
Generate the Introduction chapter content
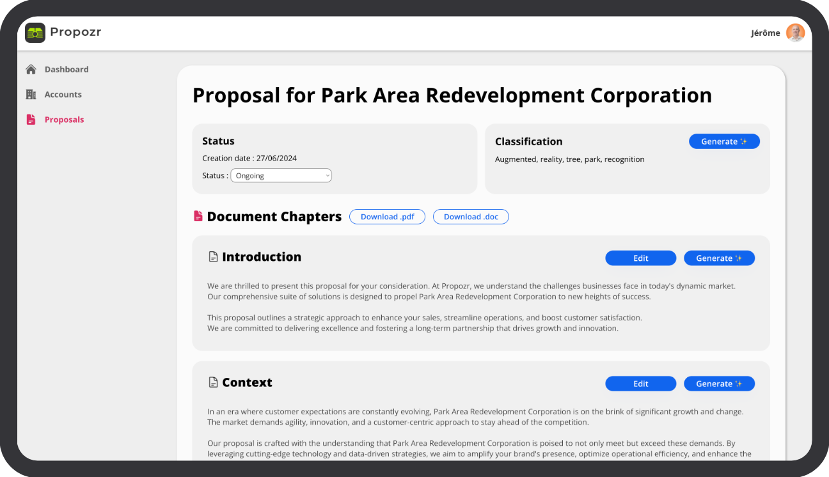(x=719, y=258)
